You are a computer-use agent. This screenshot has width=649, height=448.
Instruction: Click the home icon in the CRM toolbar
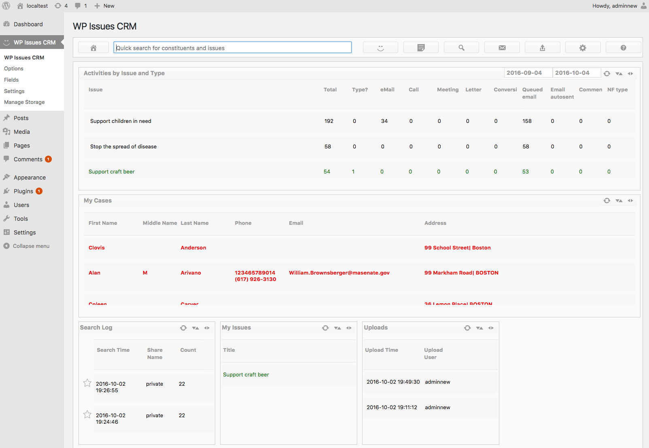pyautogui.click(x=93, y=48)
